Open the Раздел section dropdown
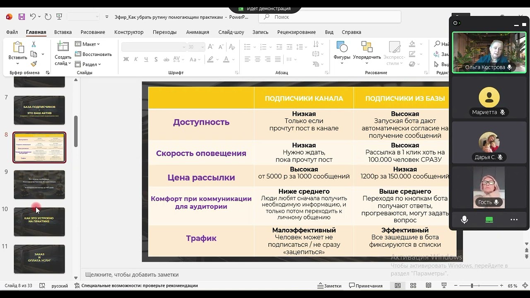The height and width of the screenshot is (298, 530). (88, 64)
